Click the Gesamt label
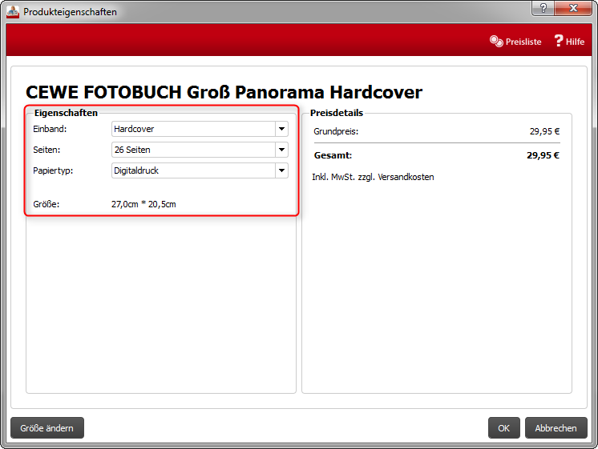 (x=333, y=155)
